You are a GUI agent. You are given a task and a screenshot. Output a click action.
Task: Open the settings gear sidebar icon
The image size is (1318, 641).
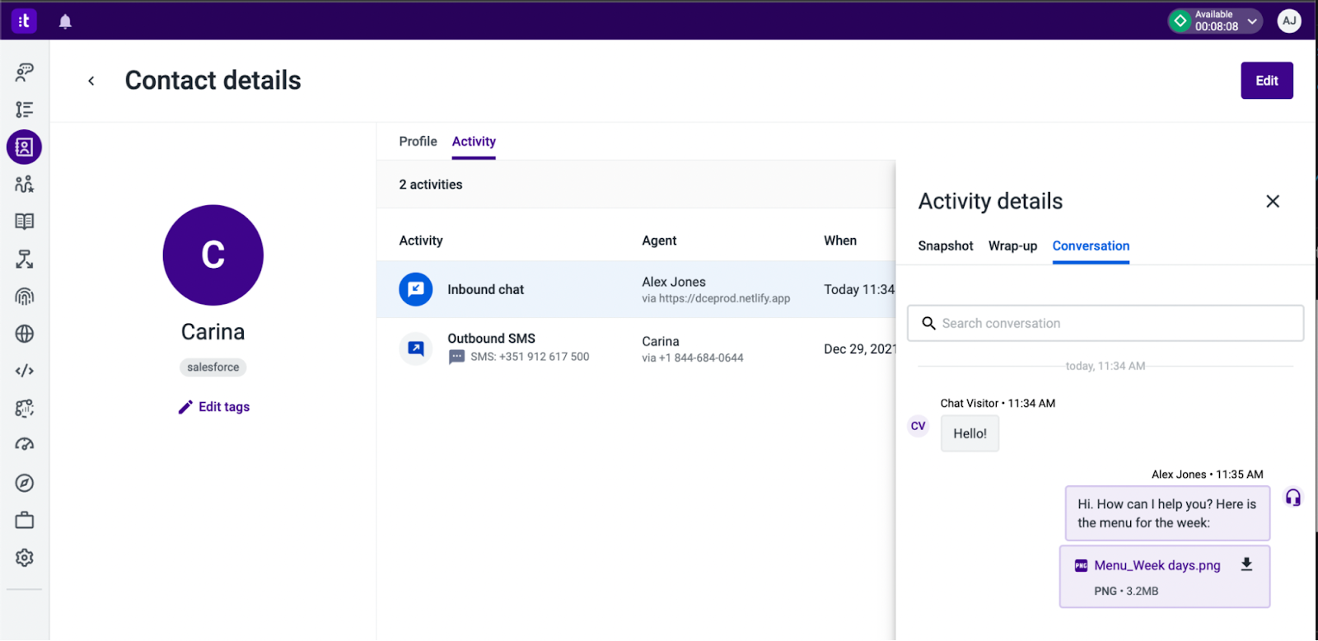(25, 558)
